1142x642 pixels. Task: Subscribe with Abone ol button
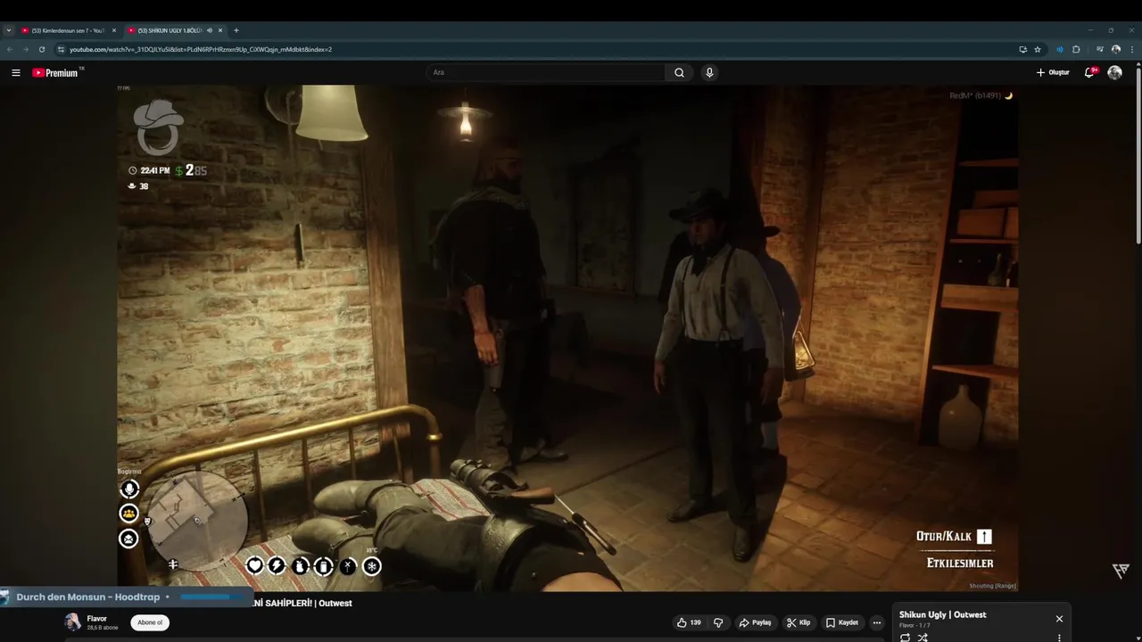(150, 622)
